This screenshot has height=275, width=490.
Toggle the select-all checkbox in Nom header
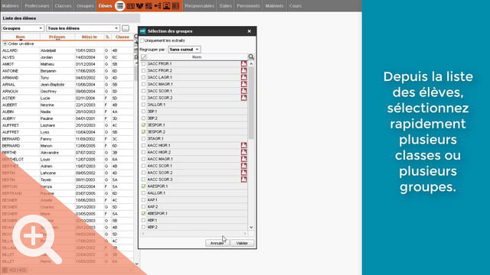click(x=143, y=57)
